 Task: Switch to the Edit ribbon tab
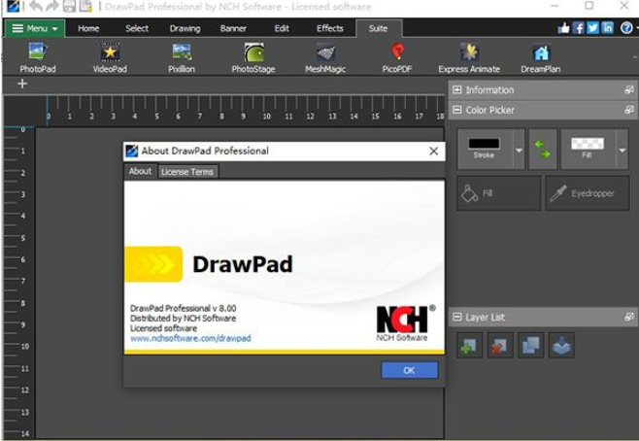282,28
